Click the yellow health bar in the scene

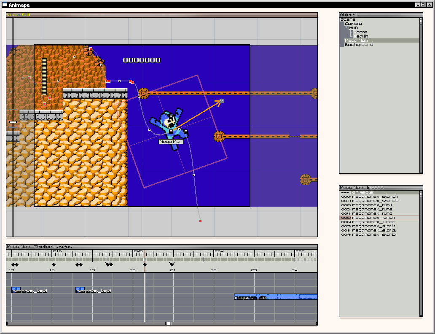click(x=44, y=76)
